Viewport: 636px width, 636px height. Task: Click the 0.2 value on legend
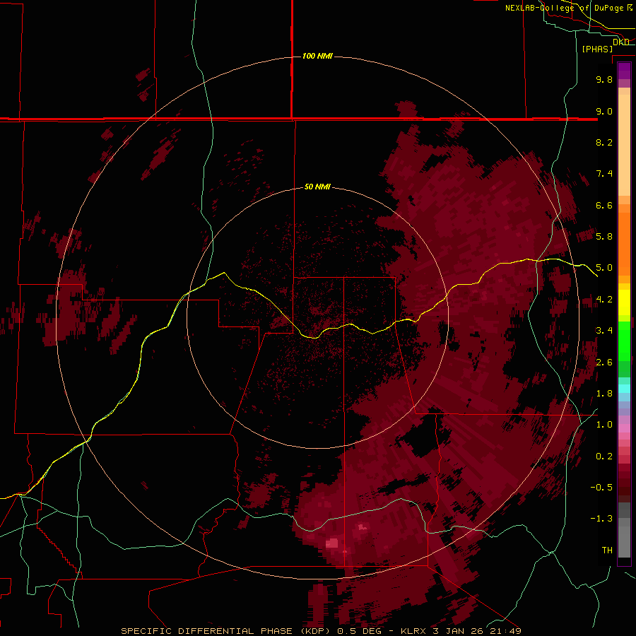604,457
